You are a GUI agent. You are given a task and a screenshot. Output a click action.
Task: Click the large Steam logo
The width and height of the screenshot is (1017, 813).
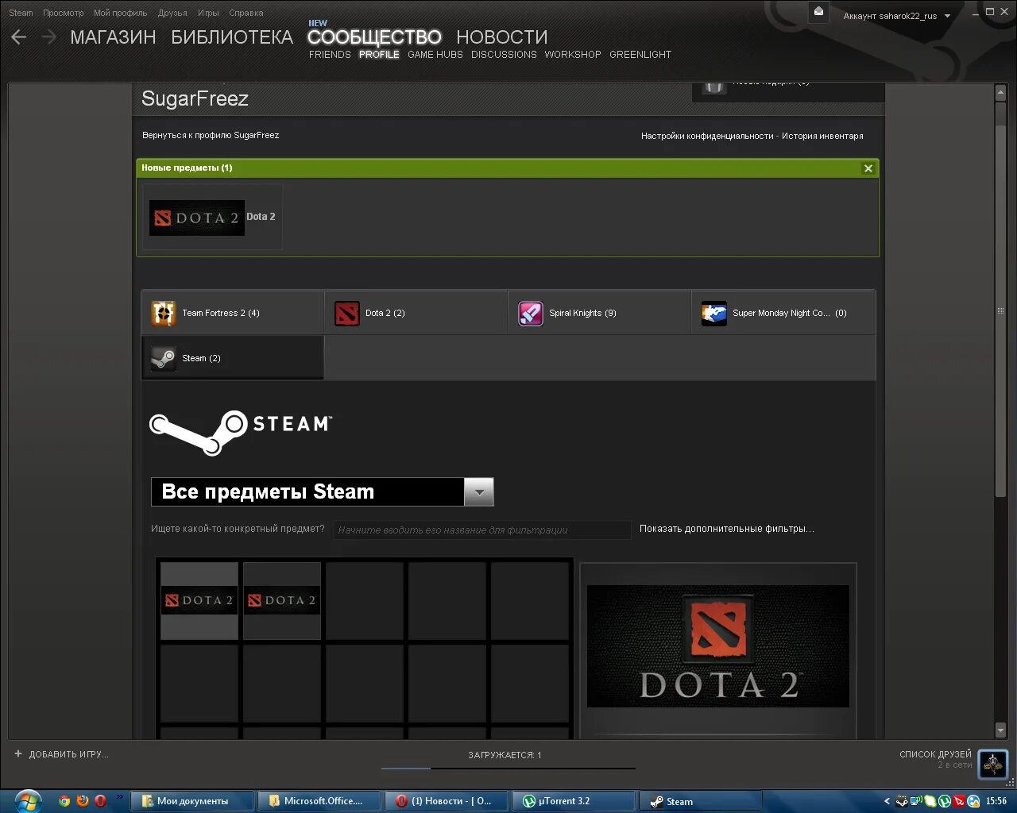[241, 432]
